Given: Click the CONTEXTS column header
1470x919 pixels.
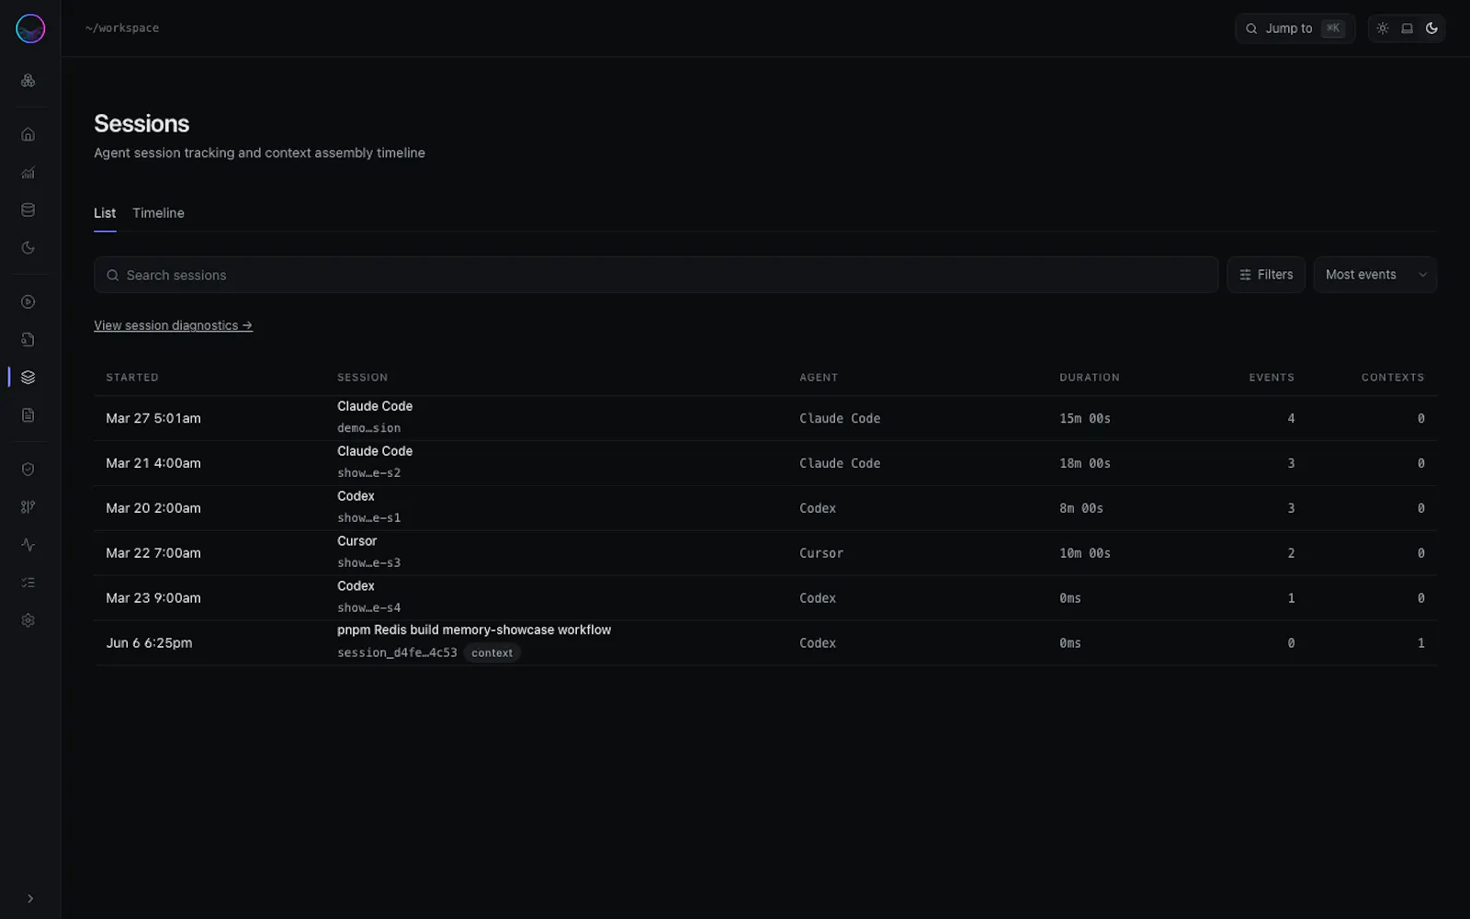Looking at the screenshot, I should 1393,378.
